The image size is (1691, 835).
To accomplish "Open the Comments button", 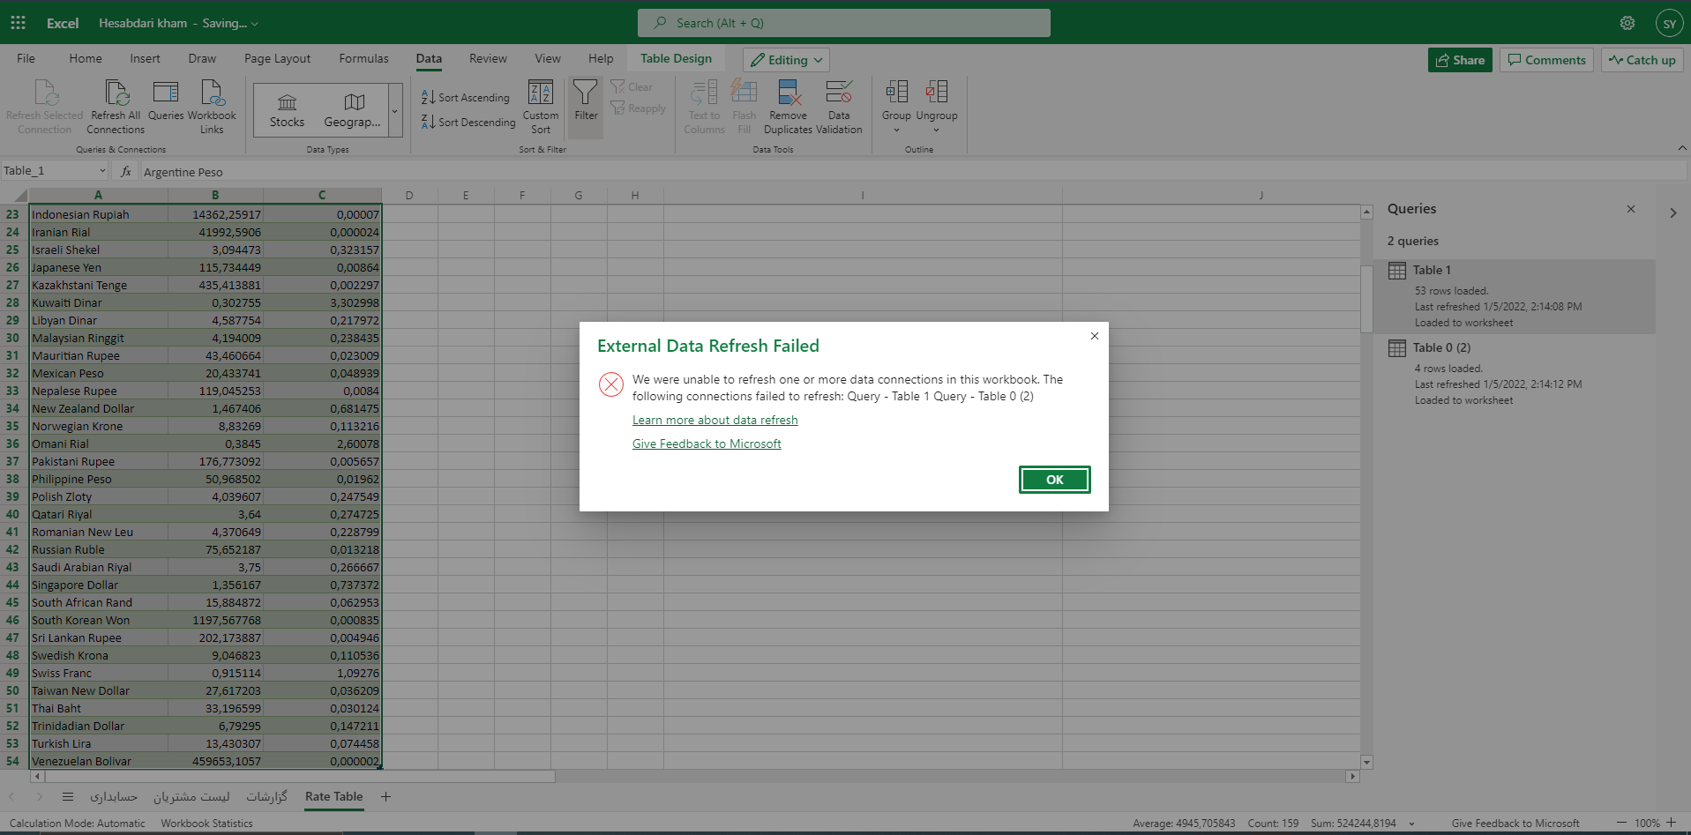I will 1546,60.
